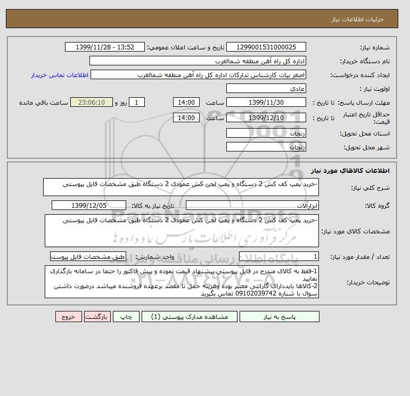Click the نام دستگاه خریدار label

[365, 61]
